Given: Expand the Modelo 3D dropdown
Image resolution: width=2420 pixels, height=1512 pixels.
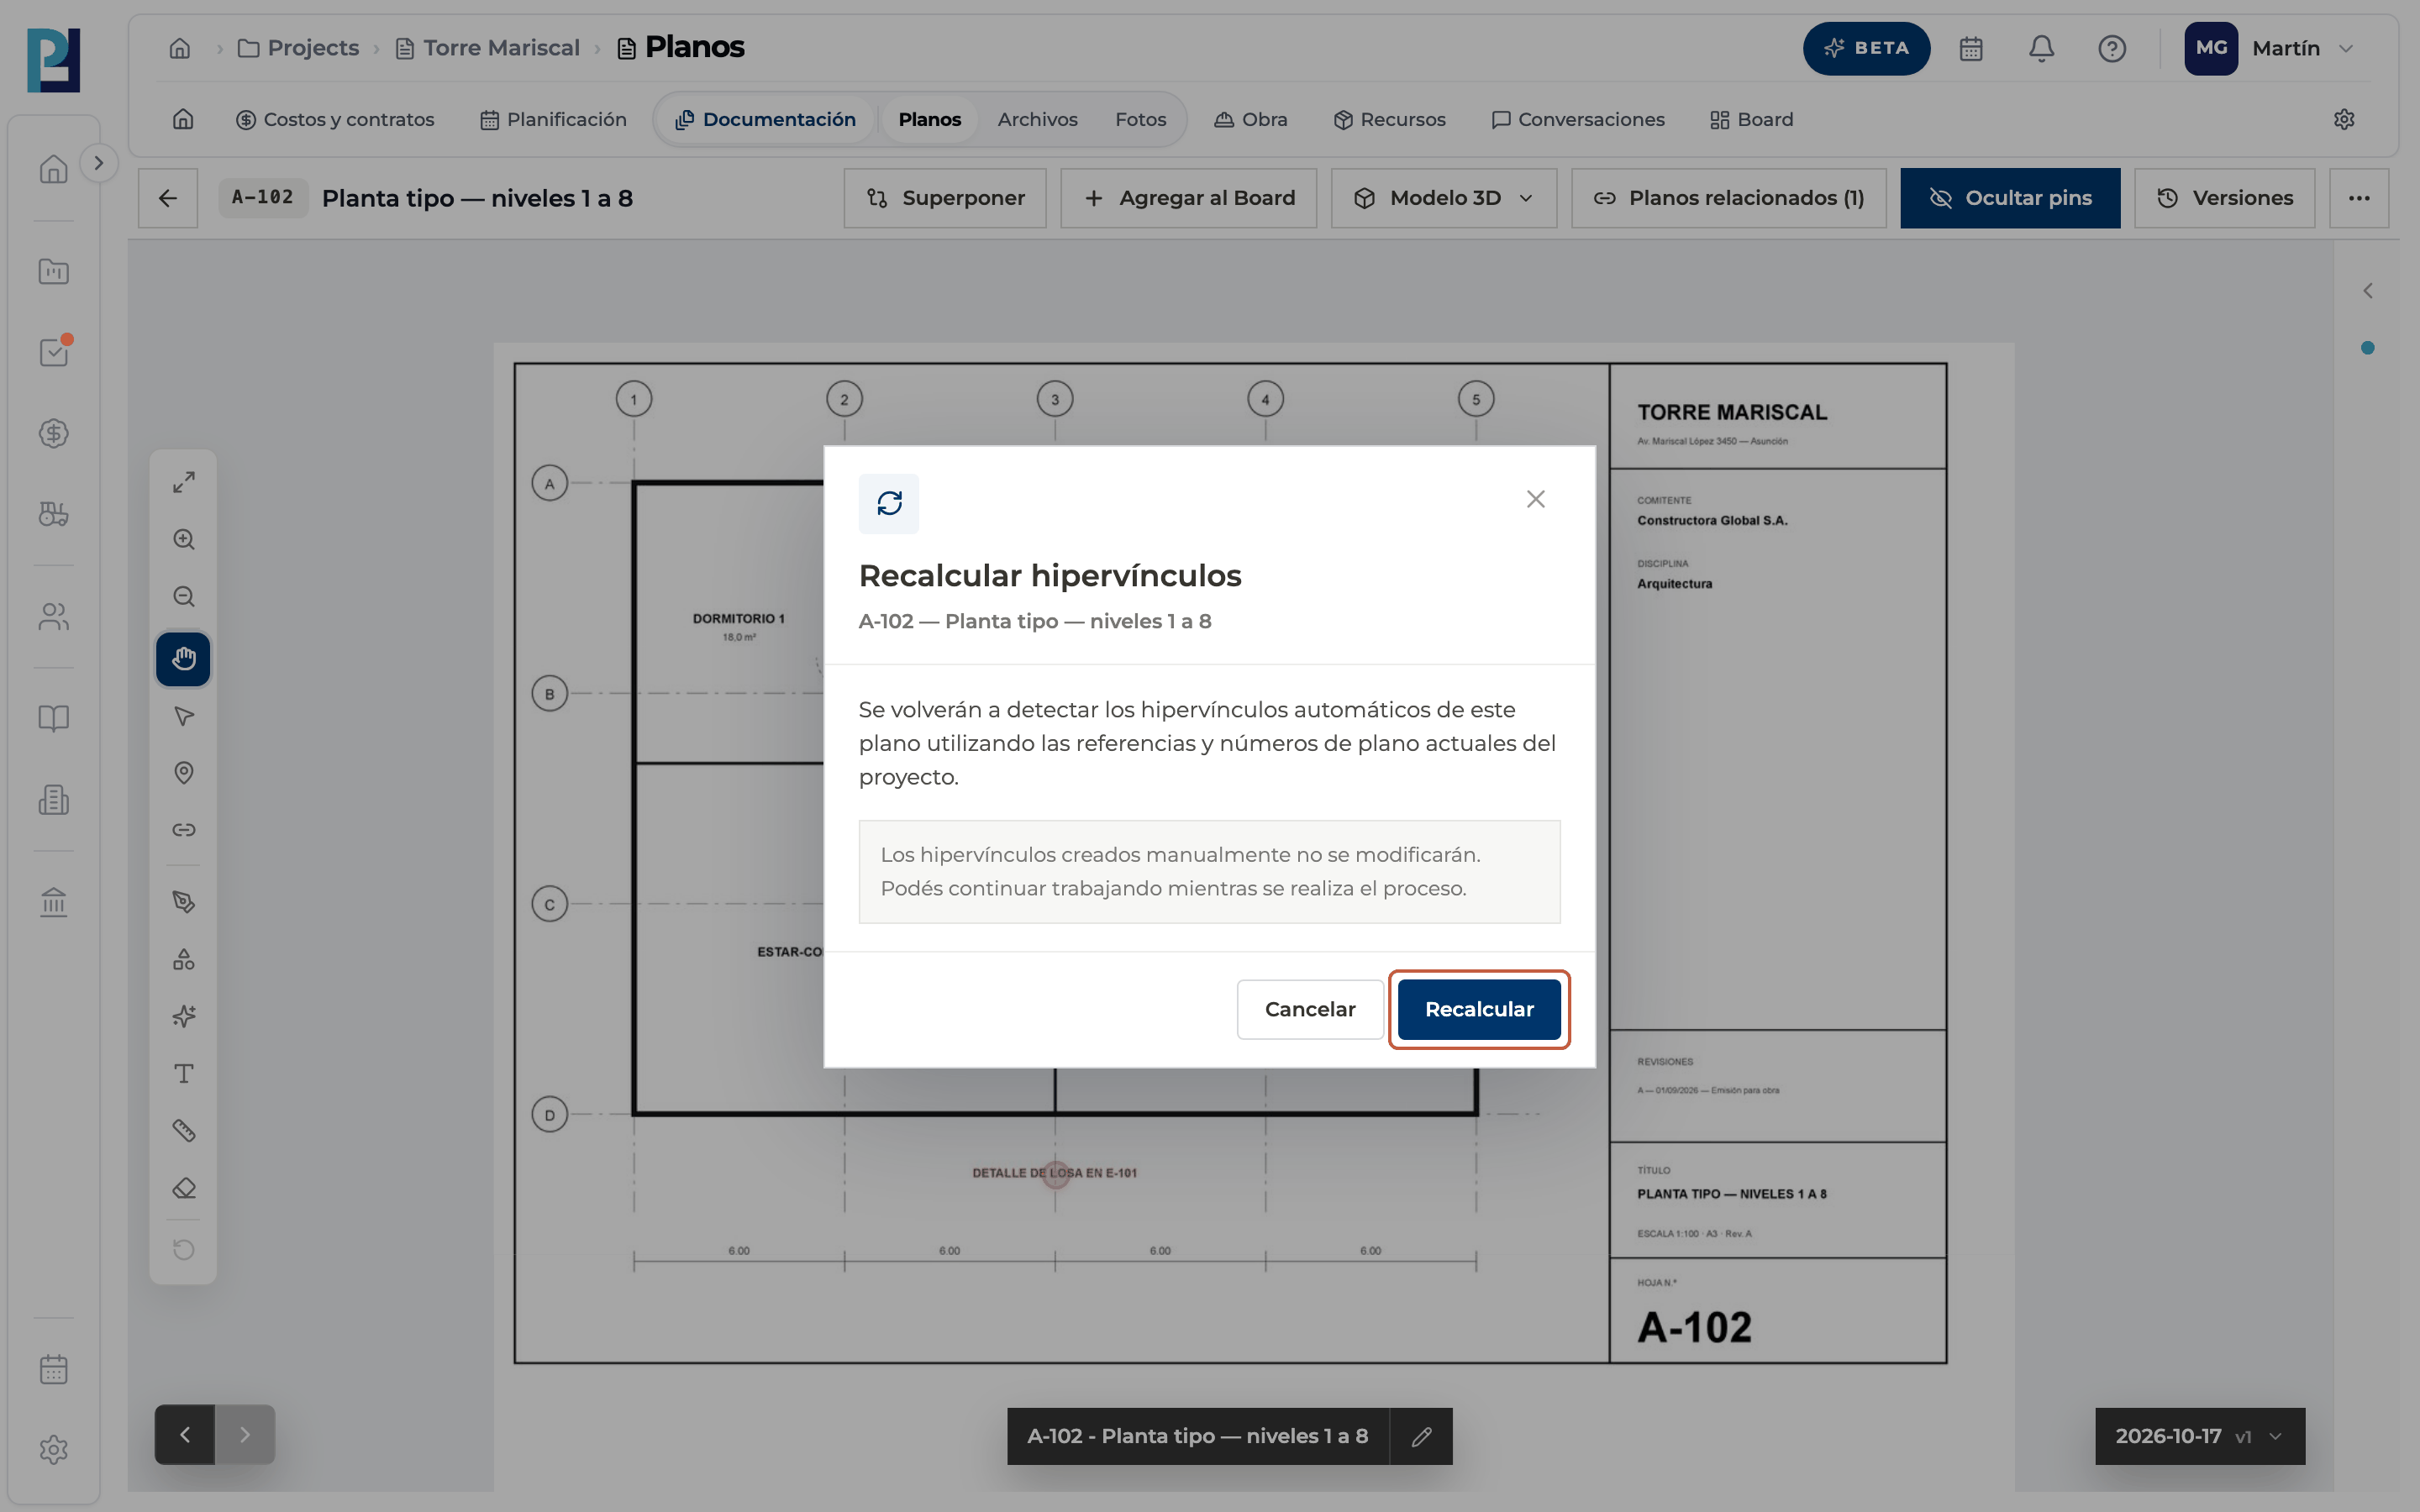Looking at the screenshot, I should (1444, 198).
